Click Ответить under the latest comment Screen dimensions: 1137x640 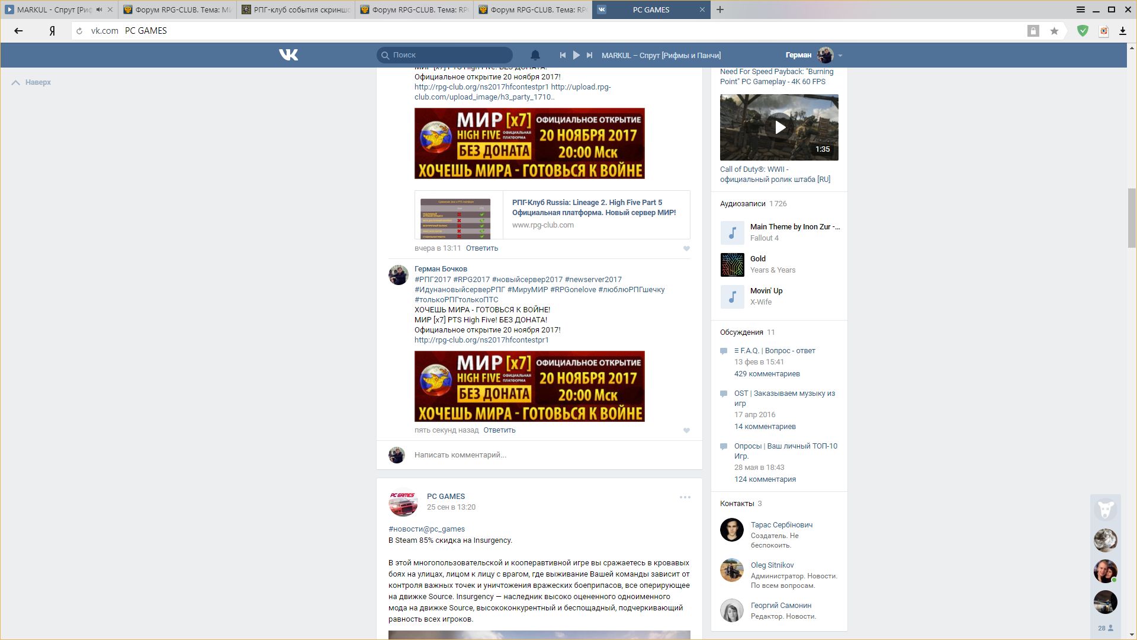(499, 430)
